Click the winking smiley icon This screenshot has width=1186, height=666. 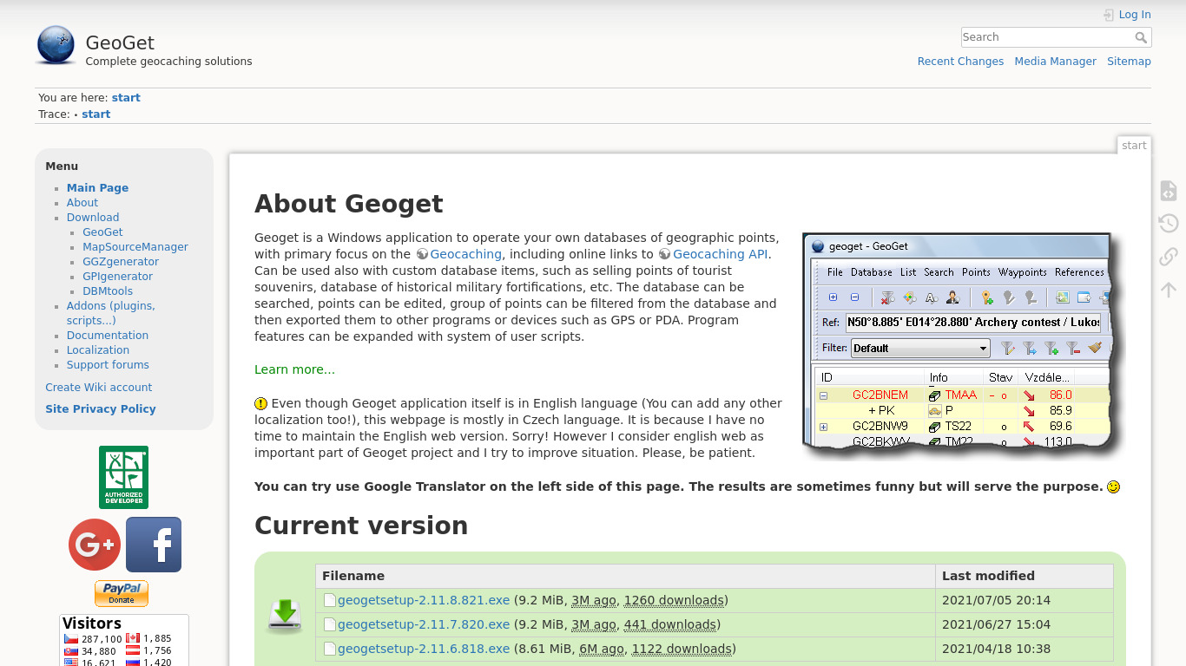[1113, 486]
